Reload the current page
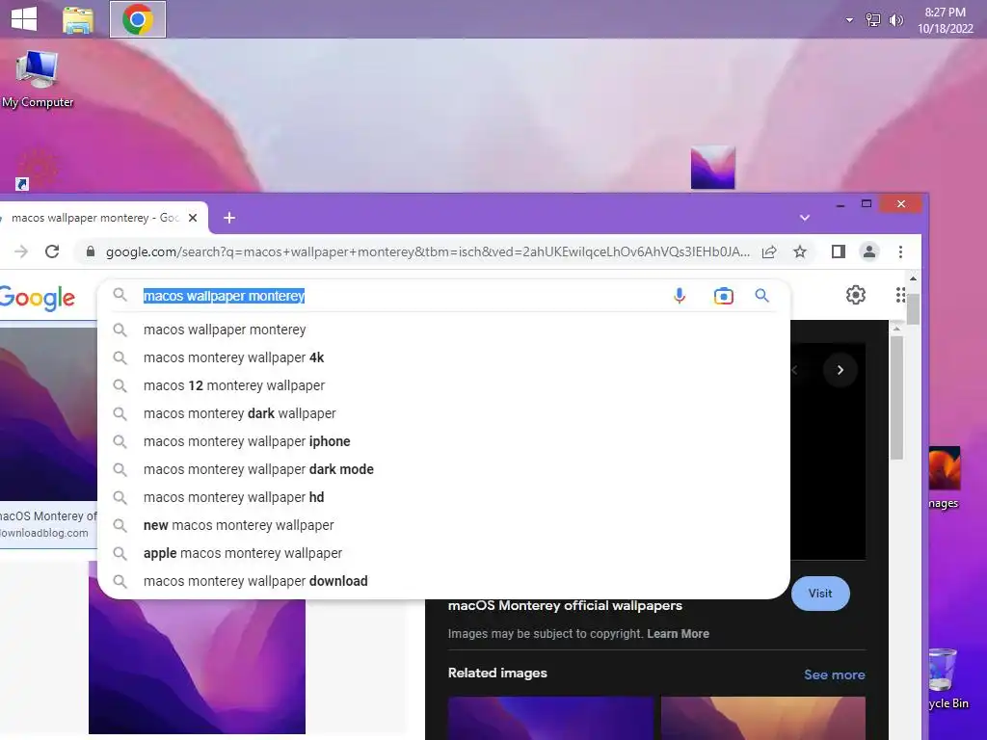 click(52, 251)
